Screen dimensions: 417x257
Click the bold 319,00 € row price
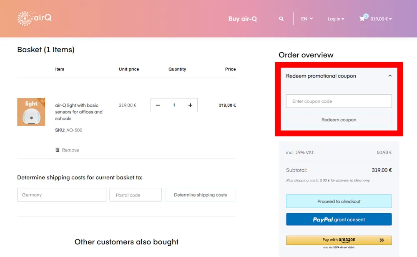(227, 106)
